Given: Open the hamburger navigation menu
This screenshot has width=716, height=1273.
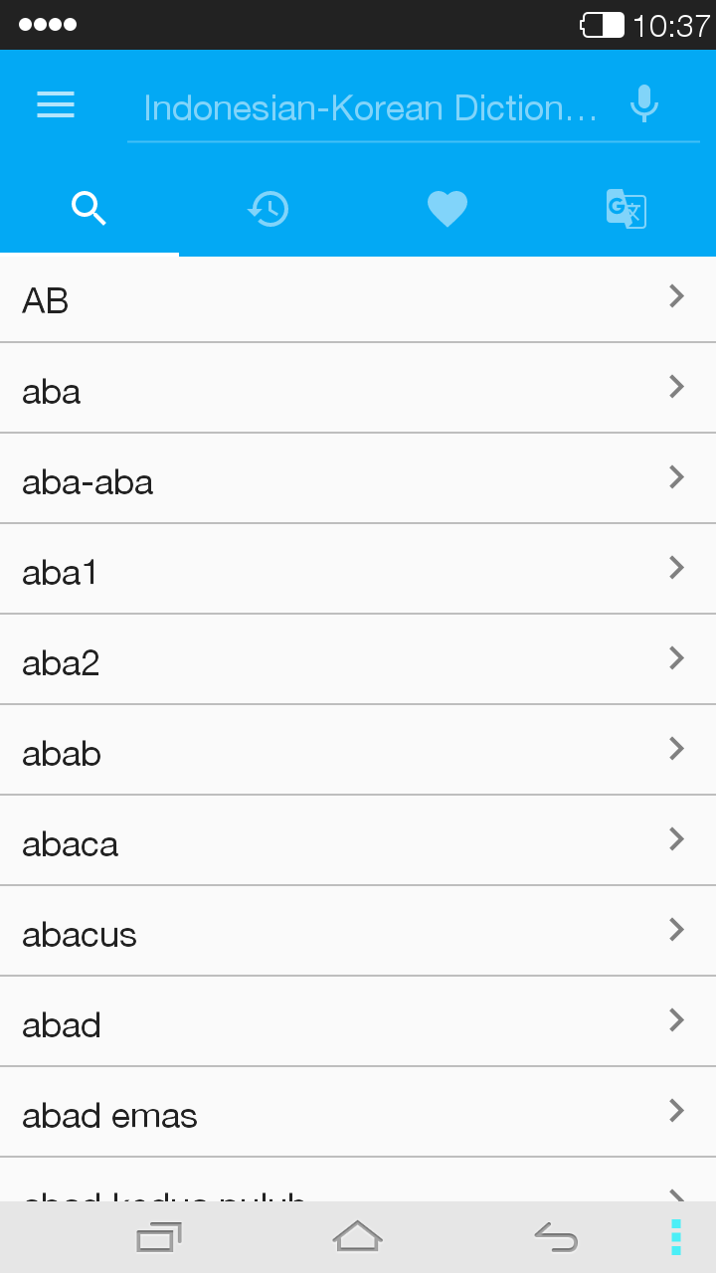Looking at the screenshot, I should (x=56, y=105).
